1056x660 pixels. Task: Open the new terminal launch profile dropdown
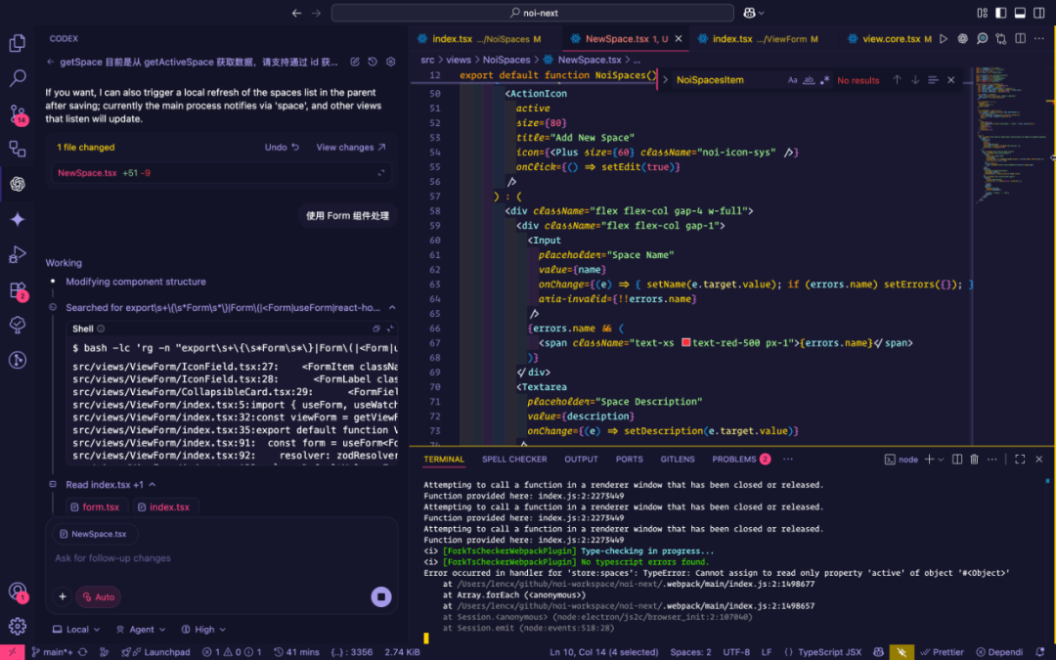941,460
